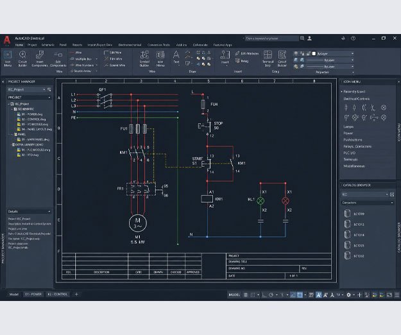
Task: Click the Edit Attributes tool
Action: (x=247, y=53)
